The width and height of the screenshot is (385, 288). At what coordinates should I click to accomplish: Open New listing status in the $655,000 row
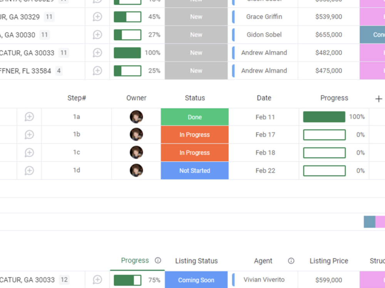point(196,35)
